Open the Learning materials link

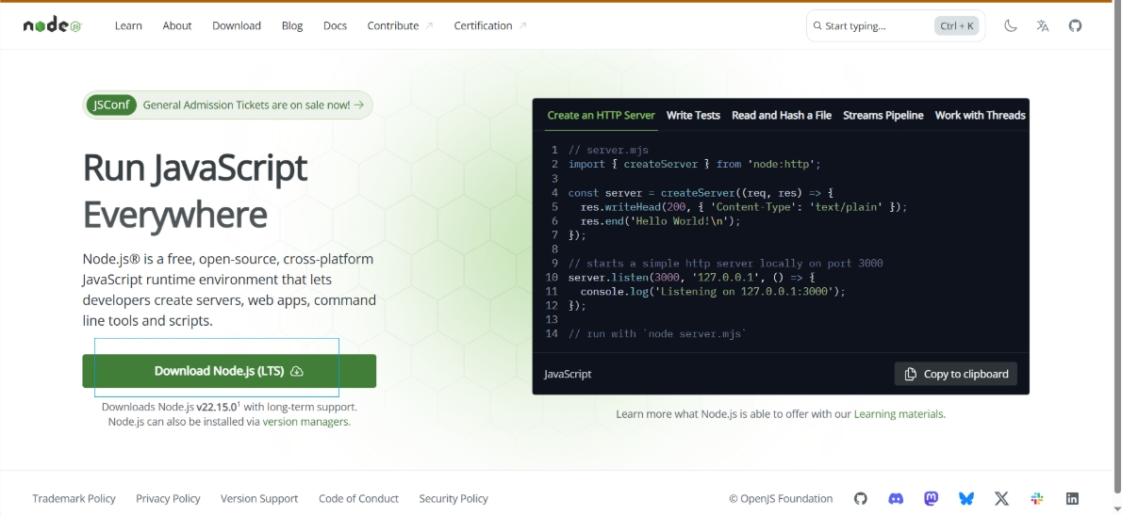pos(899,414)
